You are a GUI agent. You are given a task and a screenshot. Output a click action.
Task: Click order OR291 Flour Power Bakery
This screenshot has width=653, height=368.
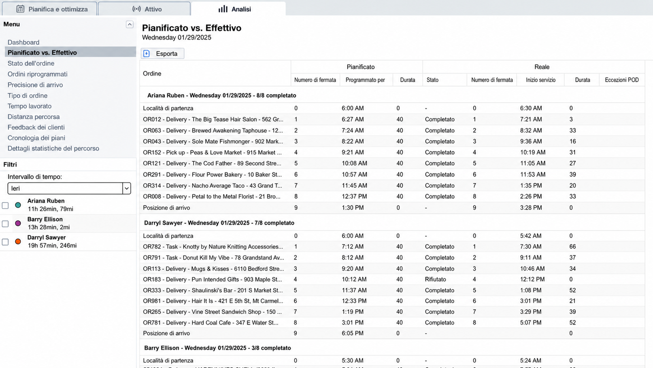pos(212,175)
